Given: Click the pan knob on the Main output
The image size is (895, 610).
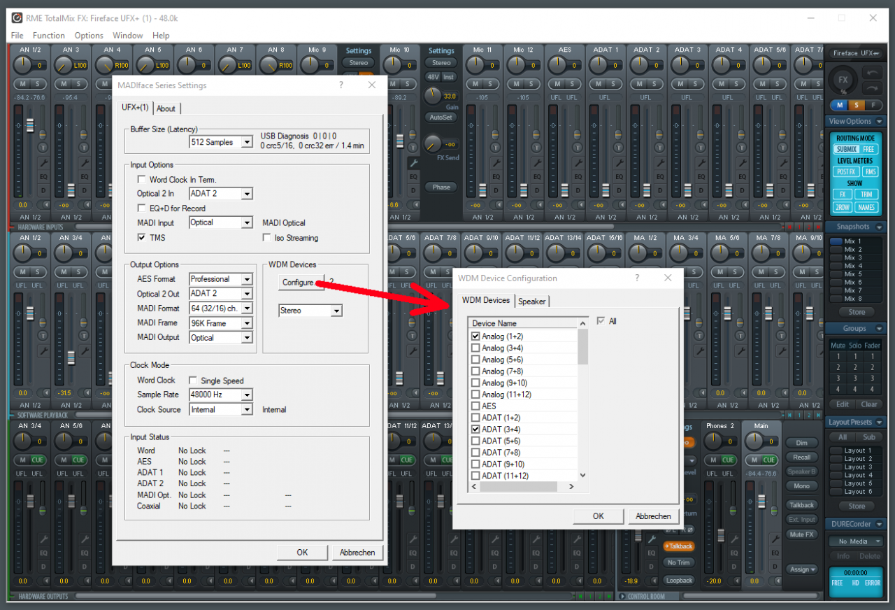Looking at the screenshot, I should pos(754,441).
